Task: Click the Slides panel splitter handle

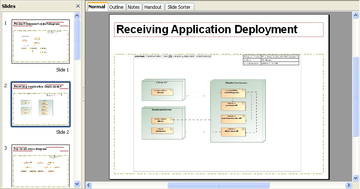Action: [x=84, y=93]
